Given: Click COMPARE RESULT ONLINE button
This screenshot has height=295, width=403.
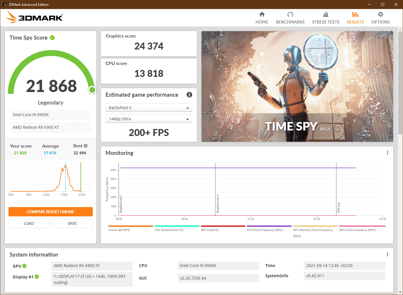Looking at the screenshot, I should click(x=51, y=212).
